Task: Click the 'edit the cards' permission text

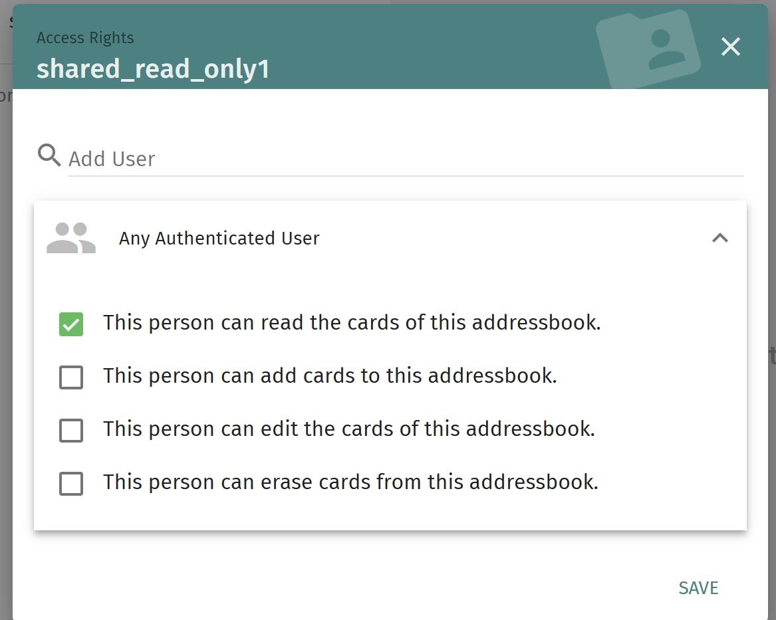Action: click(x=348, y=429)
